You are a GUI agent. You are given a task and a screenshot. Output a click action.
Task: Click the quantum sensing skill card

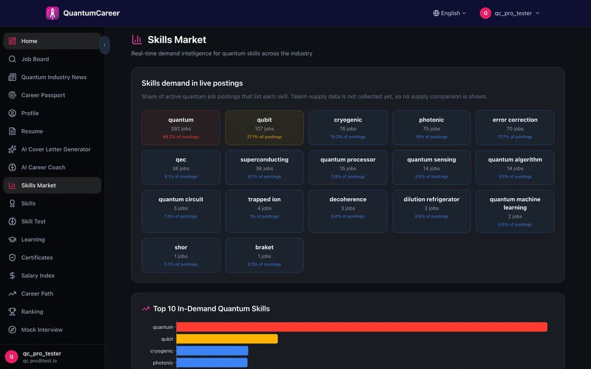point(432,168)
